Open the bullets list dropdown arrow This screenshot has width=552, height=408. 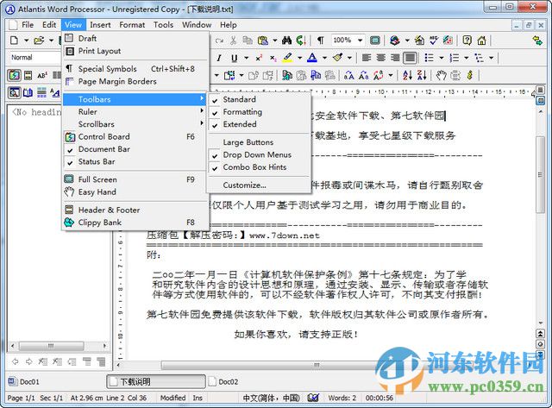[x=442, y=58]
